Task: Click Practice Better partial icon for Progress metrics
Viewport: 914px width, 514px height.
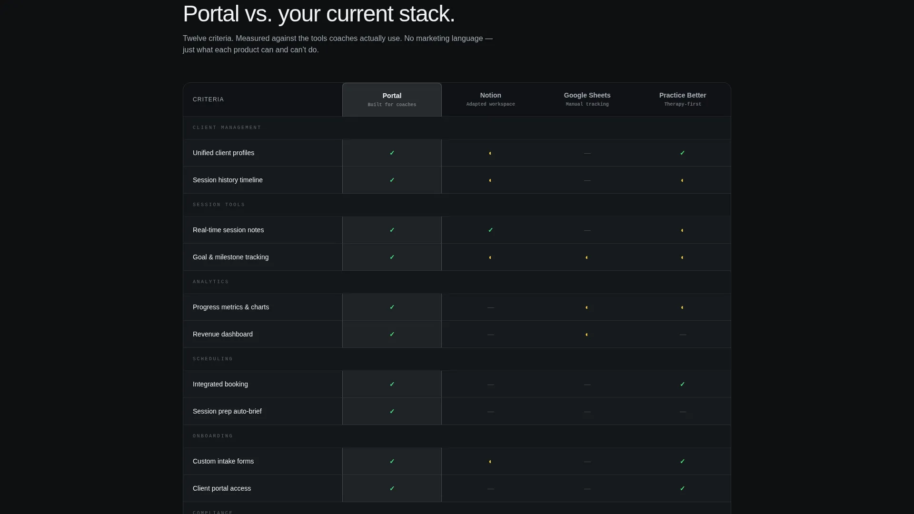Action: click(682, 307)
